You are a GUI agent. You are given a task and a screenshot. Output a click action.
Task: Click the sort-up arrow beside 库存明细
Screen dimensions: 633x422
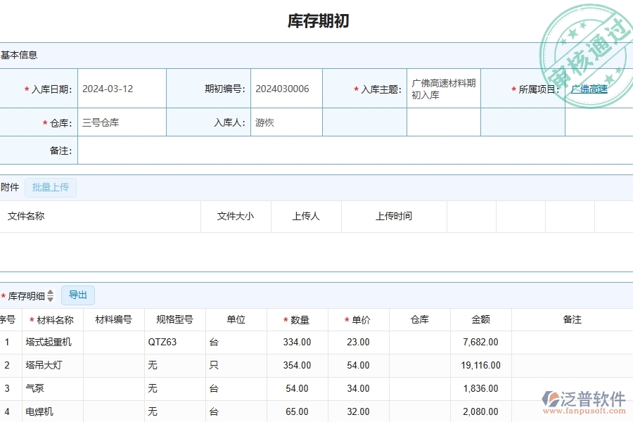49,293
